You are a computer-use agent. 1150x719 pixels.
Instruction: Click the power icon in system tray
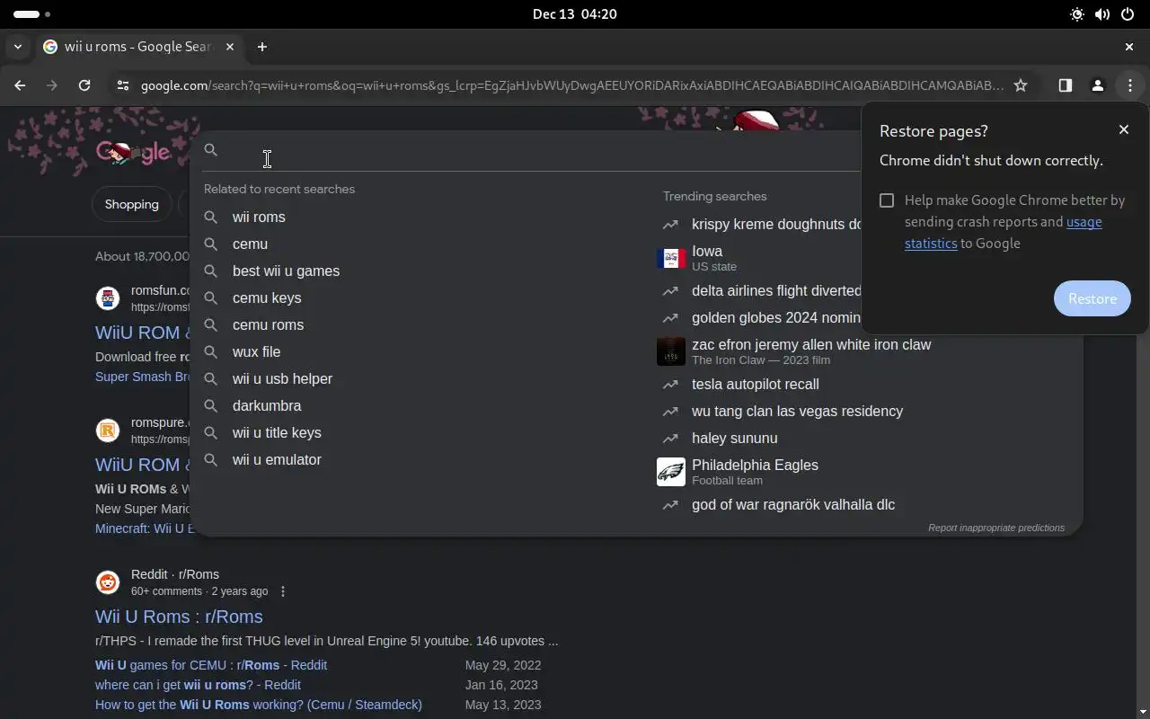tap(1127, 14)
